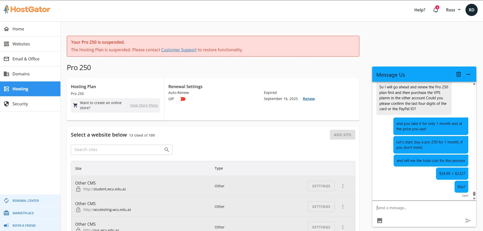Click the HostGator logo
483x231 pixels.
[x=27, y=9]
